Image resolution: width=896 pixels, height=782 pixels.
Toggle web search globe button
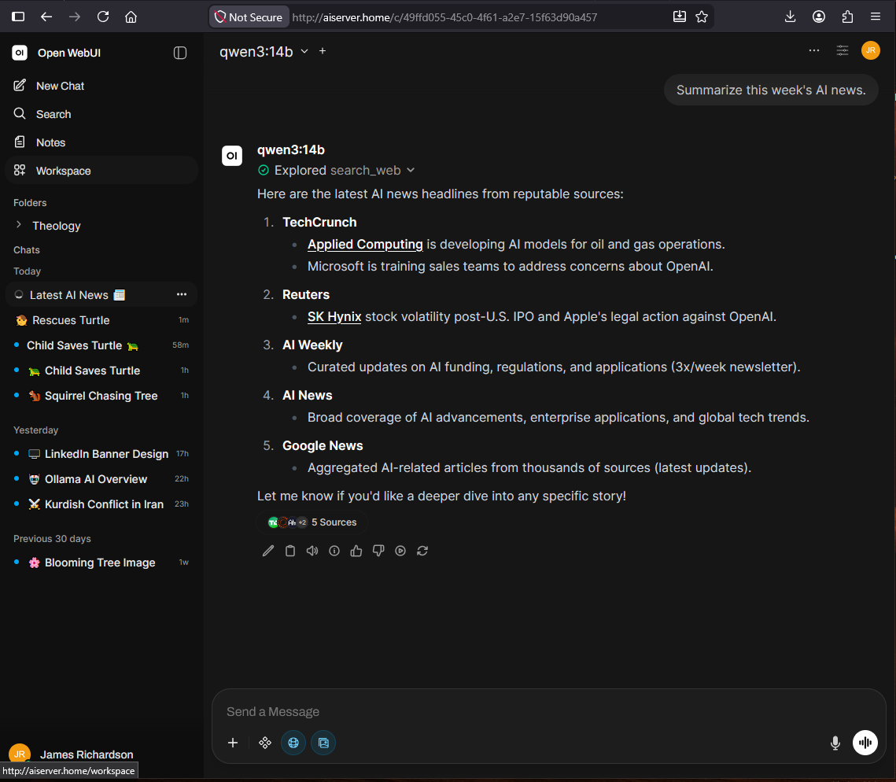pyautogui.click(x=293, y=743)
